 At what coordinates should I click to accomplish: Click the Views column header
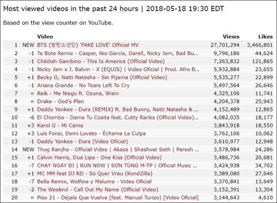pos(231,37)
